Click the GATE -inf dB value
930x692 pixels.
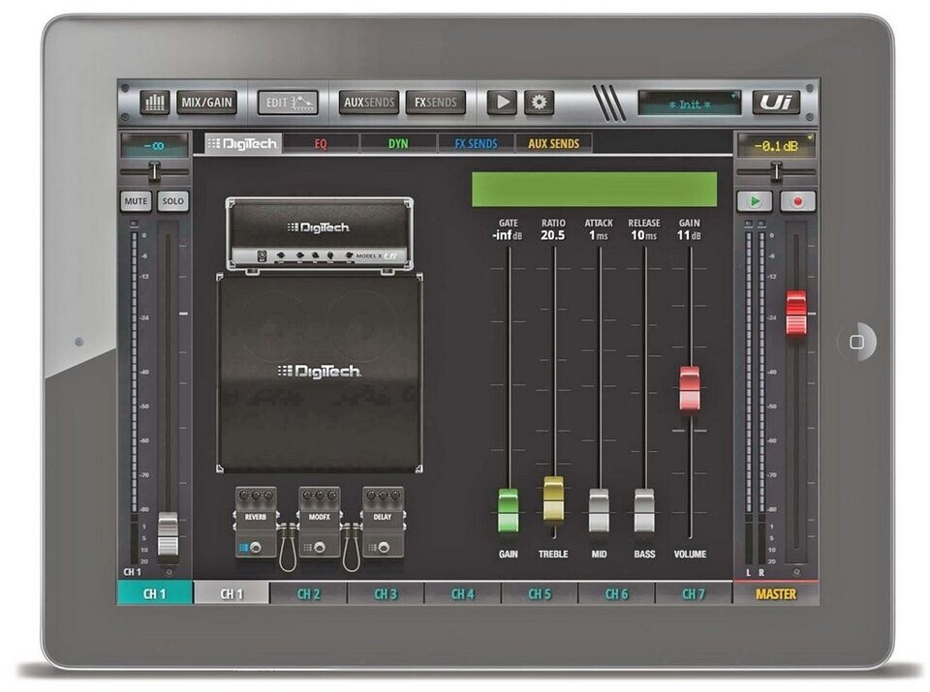point(508,235)
